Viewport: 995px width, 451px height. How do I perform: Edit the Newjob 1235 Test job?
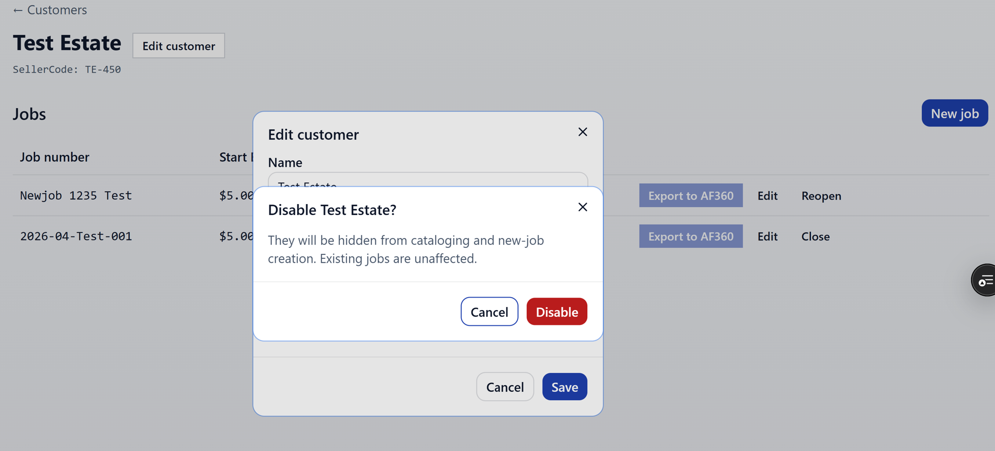click(x=767, y=196)
